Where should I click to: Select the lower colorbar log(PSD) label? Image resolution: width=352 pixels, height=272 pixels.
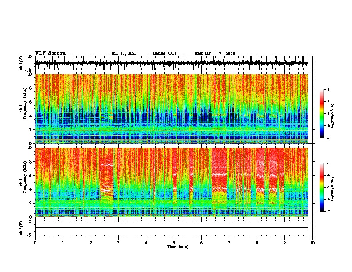click(333, 189)
